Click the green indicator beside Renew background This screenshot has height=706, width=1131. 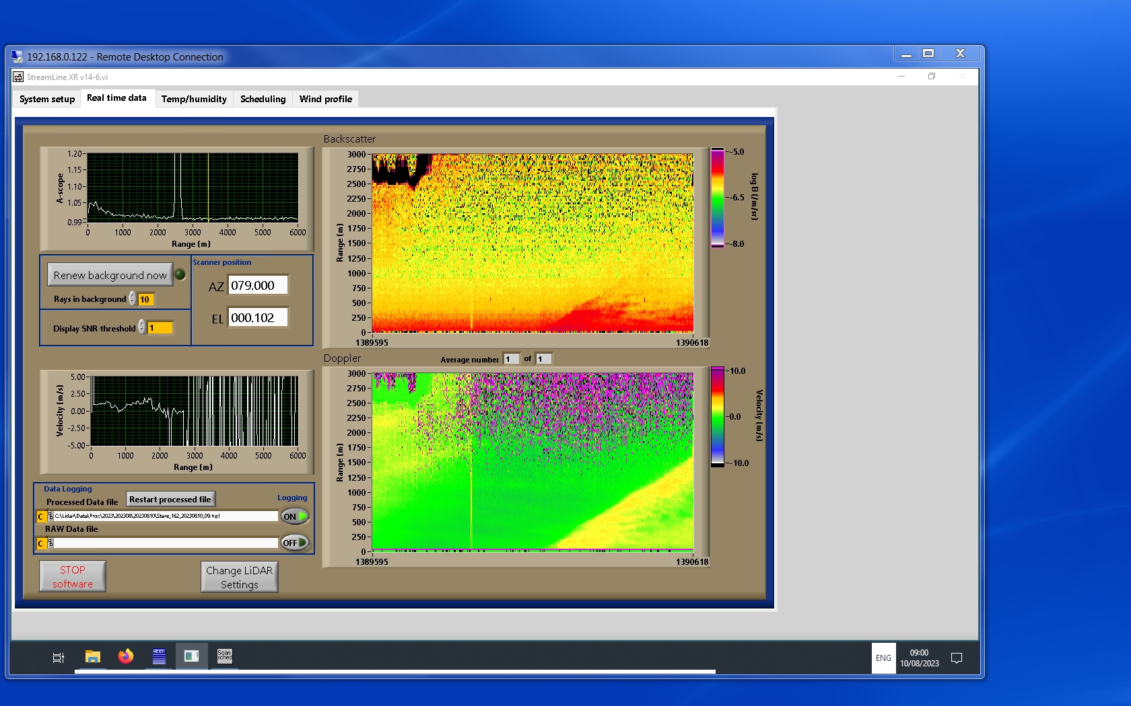click(180, 274)
